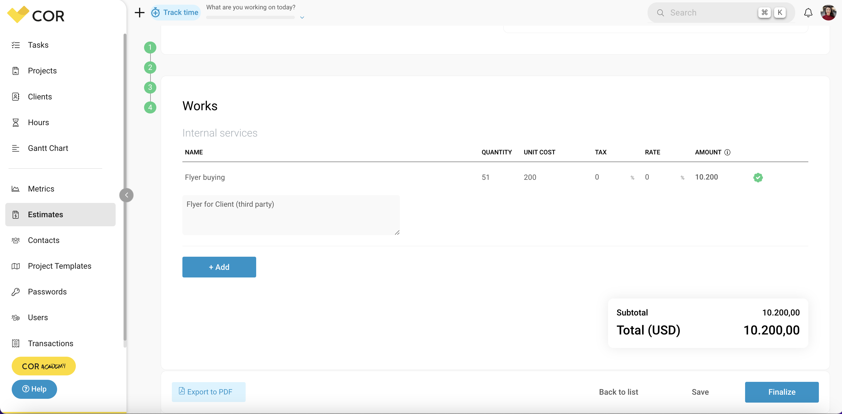Jump to step 3 in the stepper
Viewport: 842px width, 414px height.
(150, 87)
